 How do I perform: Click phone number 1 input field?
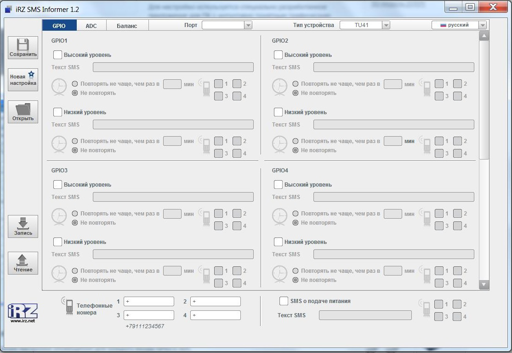click(148, 302)
